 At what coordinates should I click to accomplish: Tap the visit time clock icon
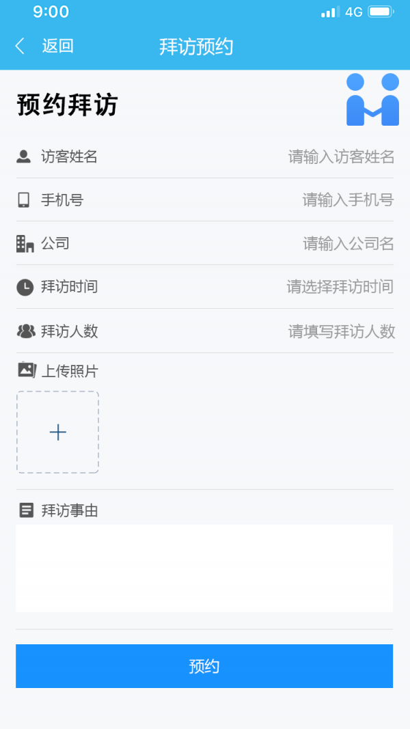click(25, 287)
